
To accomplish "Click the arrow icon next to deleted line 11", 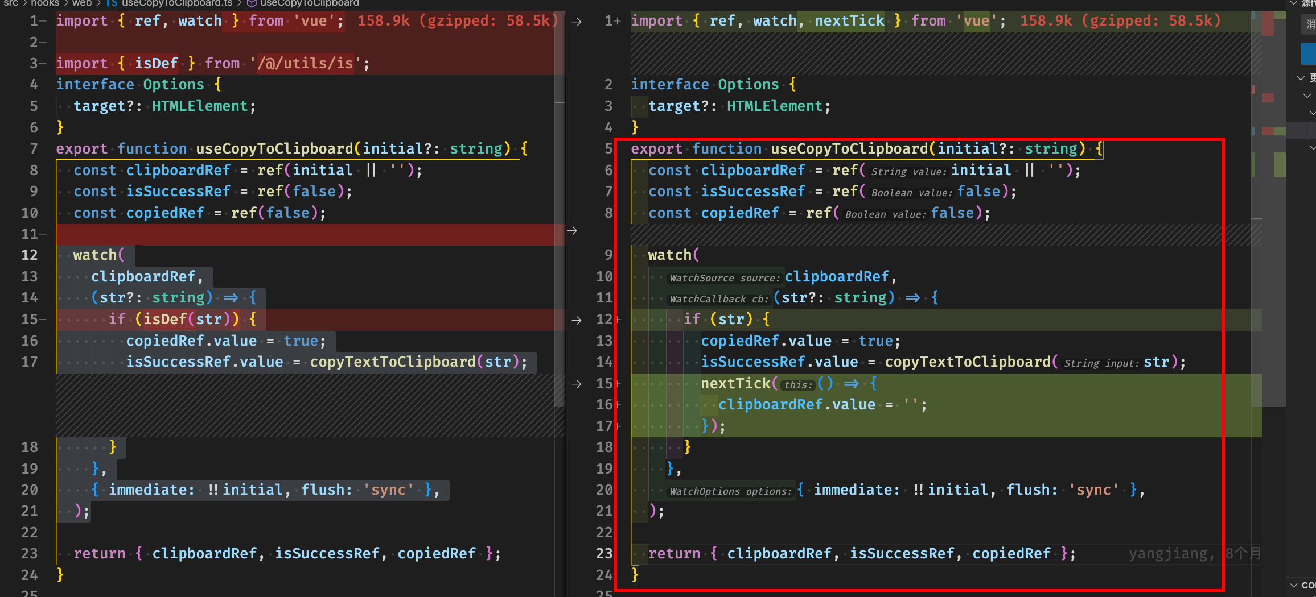I will point(573,231).
